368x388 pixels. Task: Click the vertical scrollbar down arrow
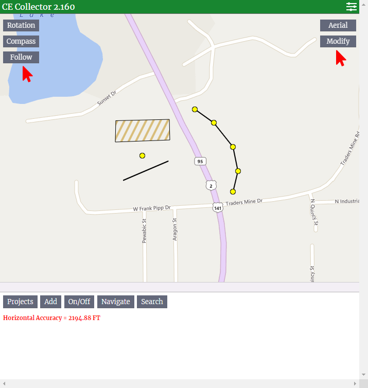point(363,375)
